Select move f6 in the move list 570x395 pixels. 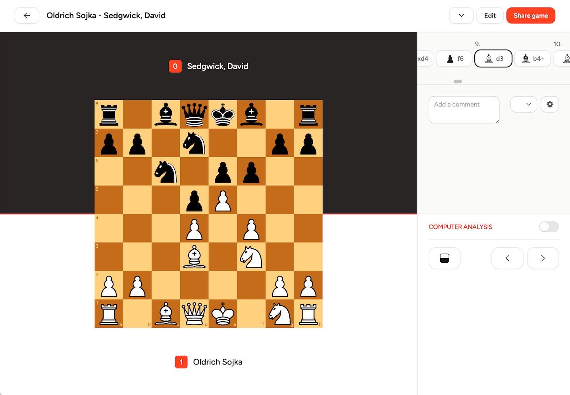point(454,59)
